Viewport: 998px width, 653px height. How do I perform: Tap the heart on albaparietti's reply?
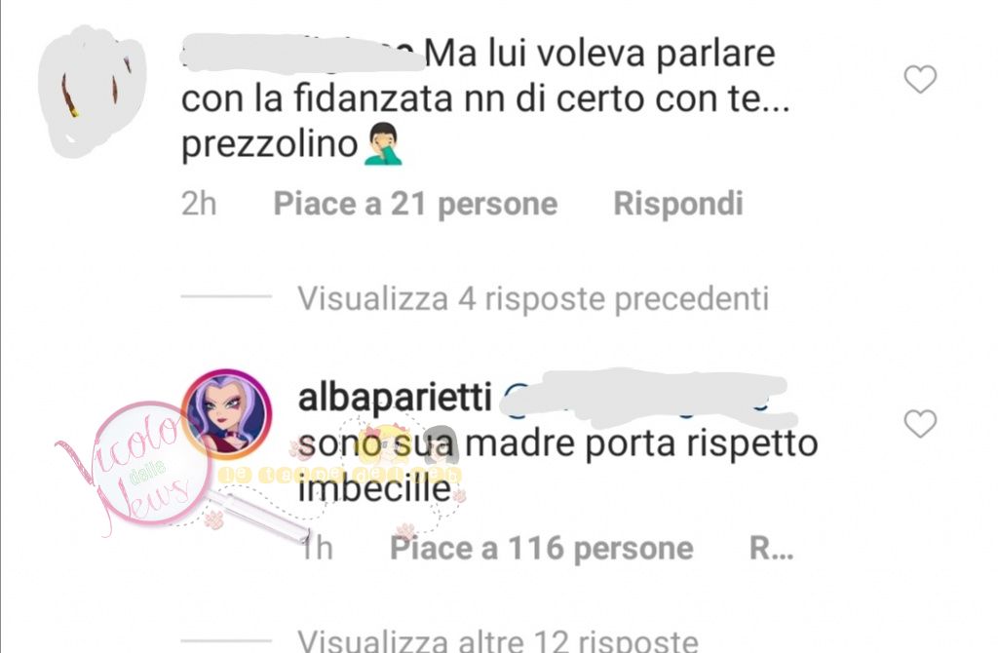coord(920,424)
